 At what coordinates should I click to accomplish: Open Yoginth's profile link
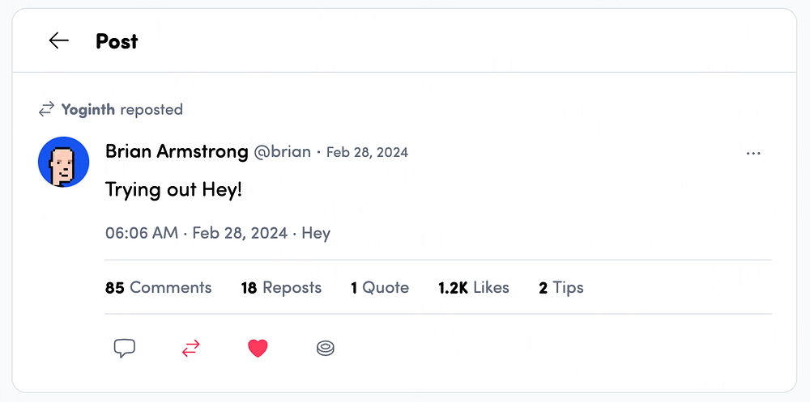point(88,109)
